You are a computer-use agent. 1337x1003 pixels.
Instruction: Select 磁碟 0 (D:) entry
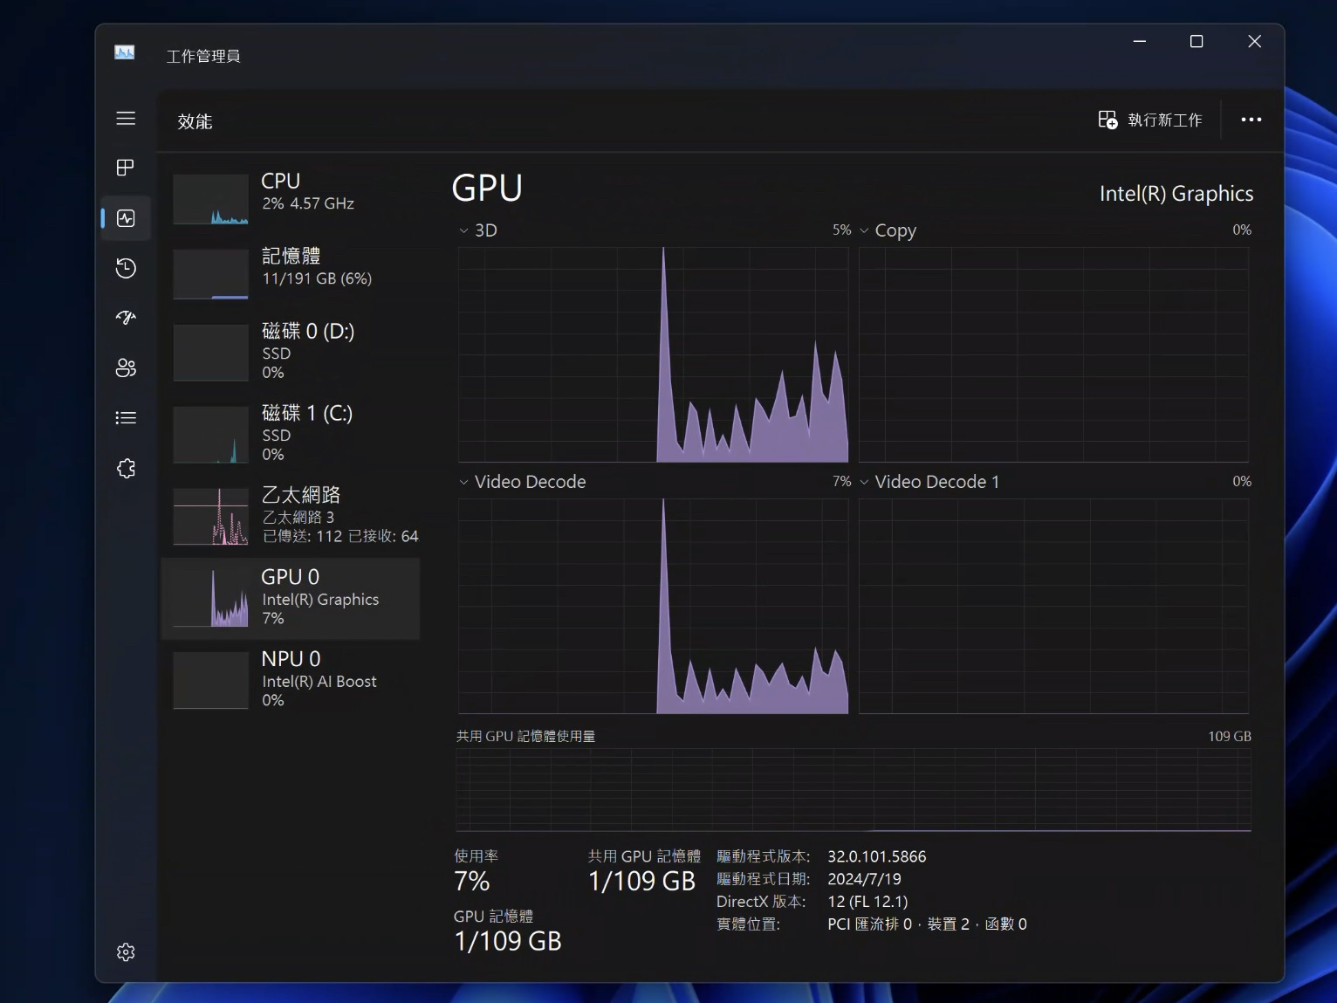pyautogui.click(x=291, y=352)
